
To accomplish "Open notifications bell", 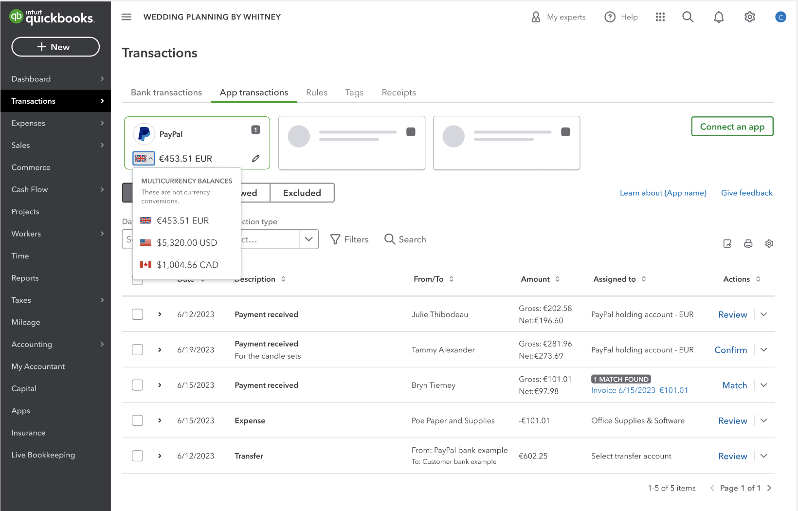I will coord(719,17).
